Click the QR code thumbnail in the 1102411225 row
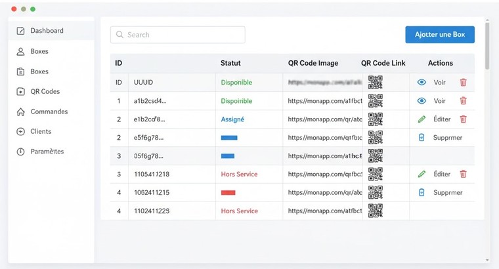 [x=375, y=211]
